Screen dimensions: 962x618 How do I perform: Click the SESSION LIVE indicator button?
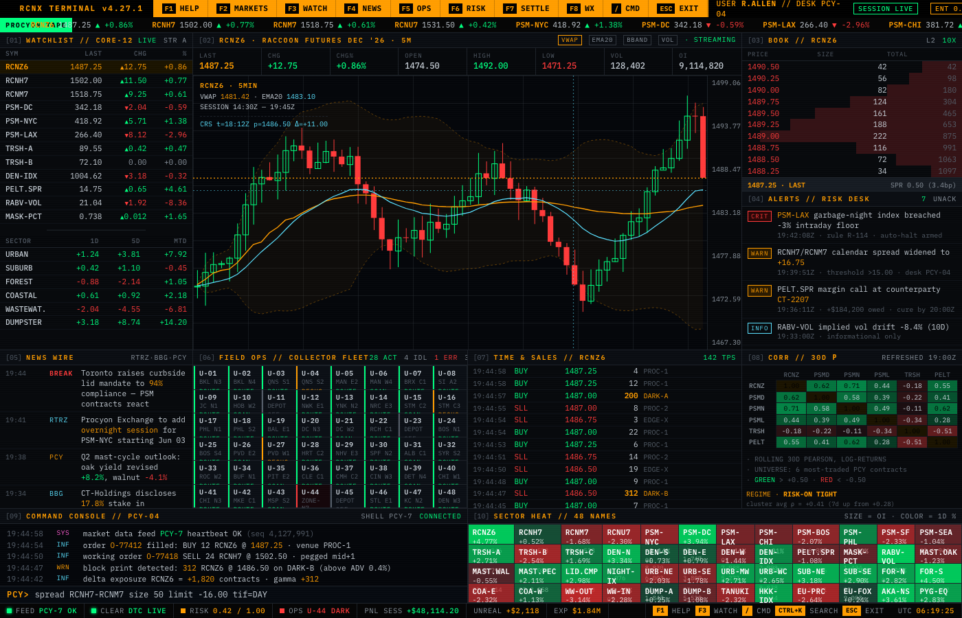point(885,8)
